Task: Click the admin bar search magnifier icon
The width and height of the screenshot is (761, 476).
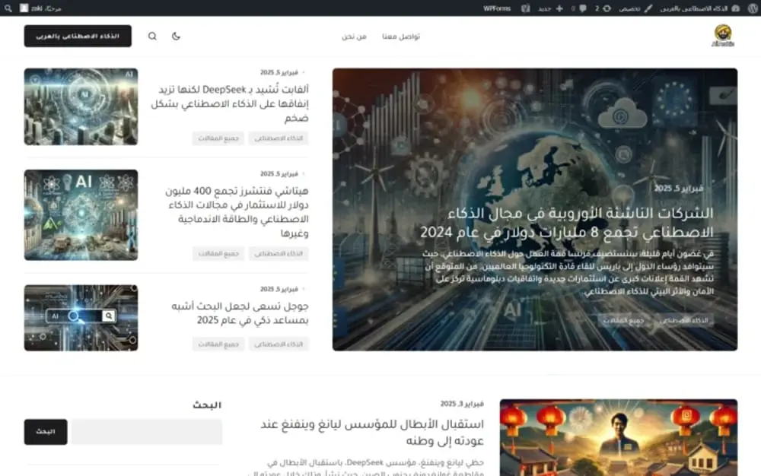Action: (8, 8)
